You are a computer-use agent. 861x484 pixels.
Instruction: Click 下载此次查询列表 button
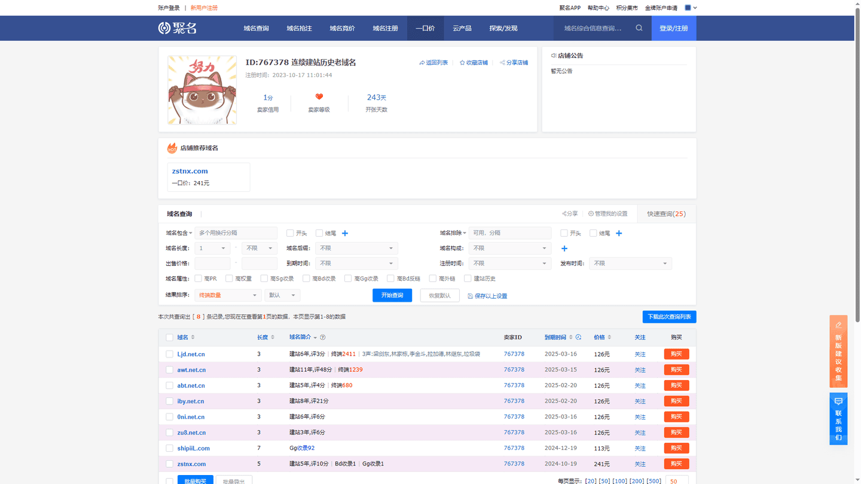(x=669, y=317)
